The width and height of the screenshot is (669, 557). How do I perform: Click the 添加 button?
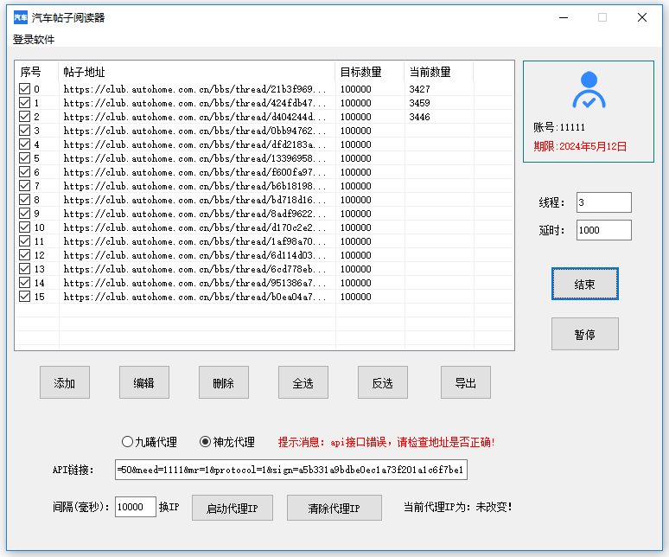point(65,382)
